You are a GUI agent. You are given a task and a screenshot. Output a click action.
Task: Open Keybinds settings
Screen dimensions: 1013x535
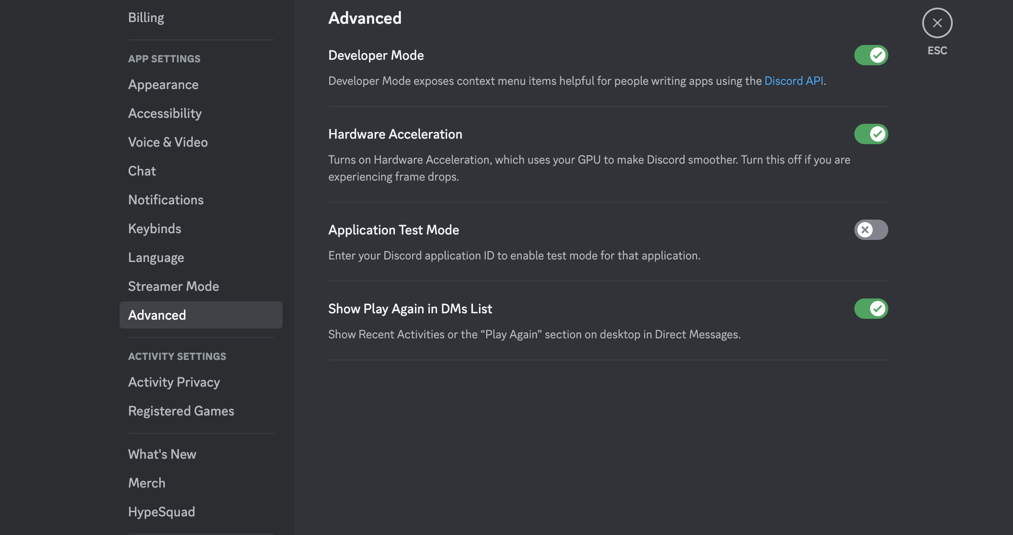pos(155,228)
